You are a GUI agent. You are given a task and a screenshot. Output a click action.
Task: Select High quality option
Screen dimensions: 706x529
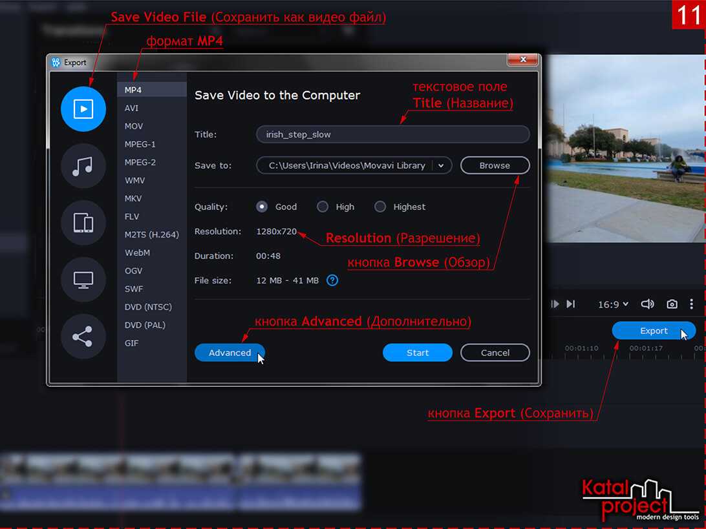point(323,207)
